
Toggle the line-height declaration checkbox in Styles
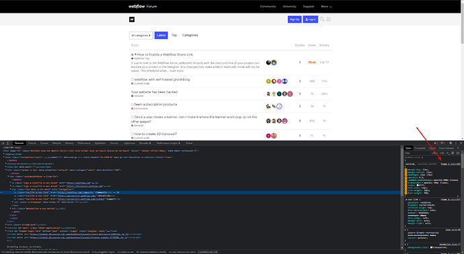click(405, 190)
